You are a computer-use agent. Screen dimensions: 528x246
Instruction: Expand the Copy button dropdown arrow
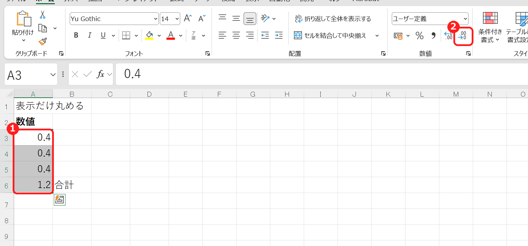[55, 28]
